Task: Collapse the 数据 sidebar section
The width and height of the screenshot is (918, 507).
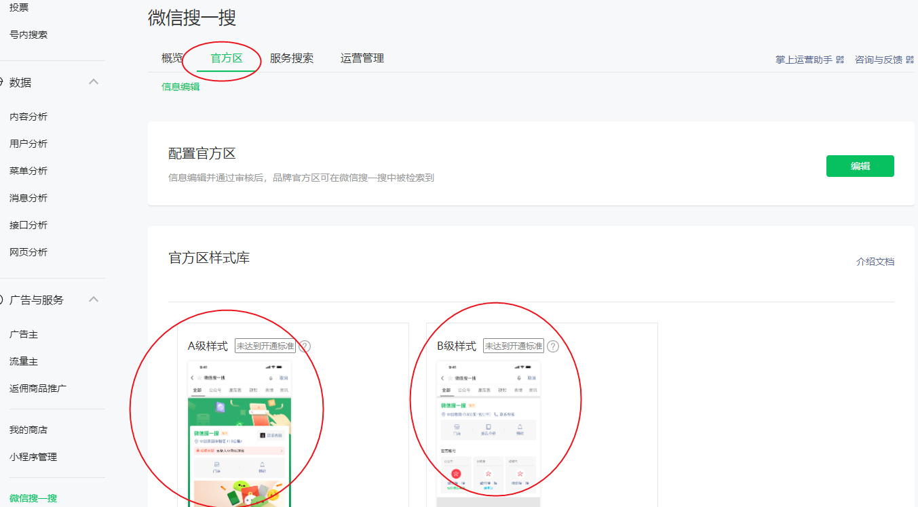Action: click(x=94, y=82)
